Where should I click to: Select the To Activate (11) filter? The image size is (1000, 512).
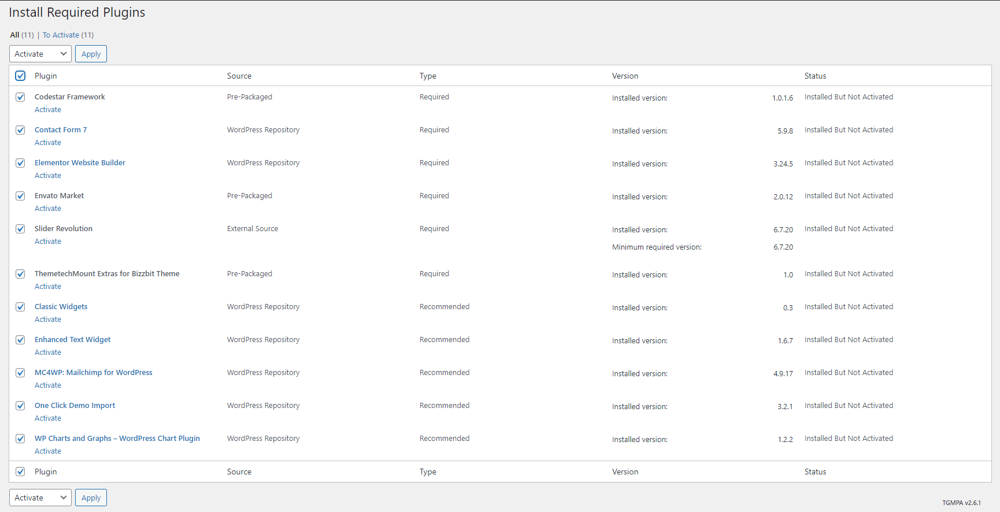pyautogui.click(x=68, y=35)
